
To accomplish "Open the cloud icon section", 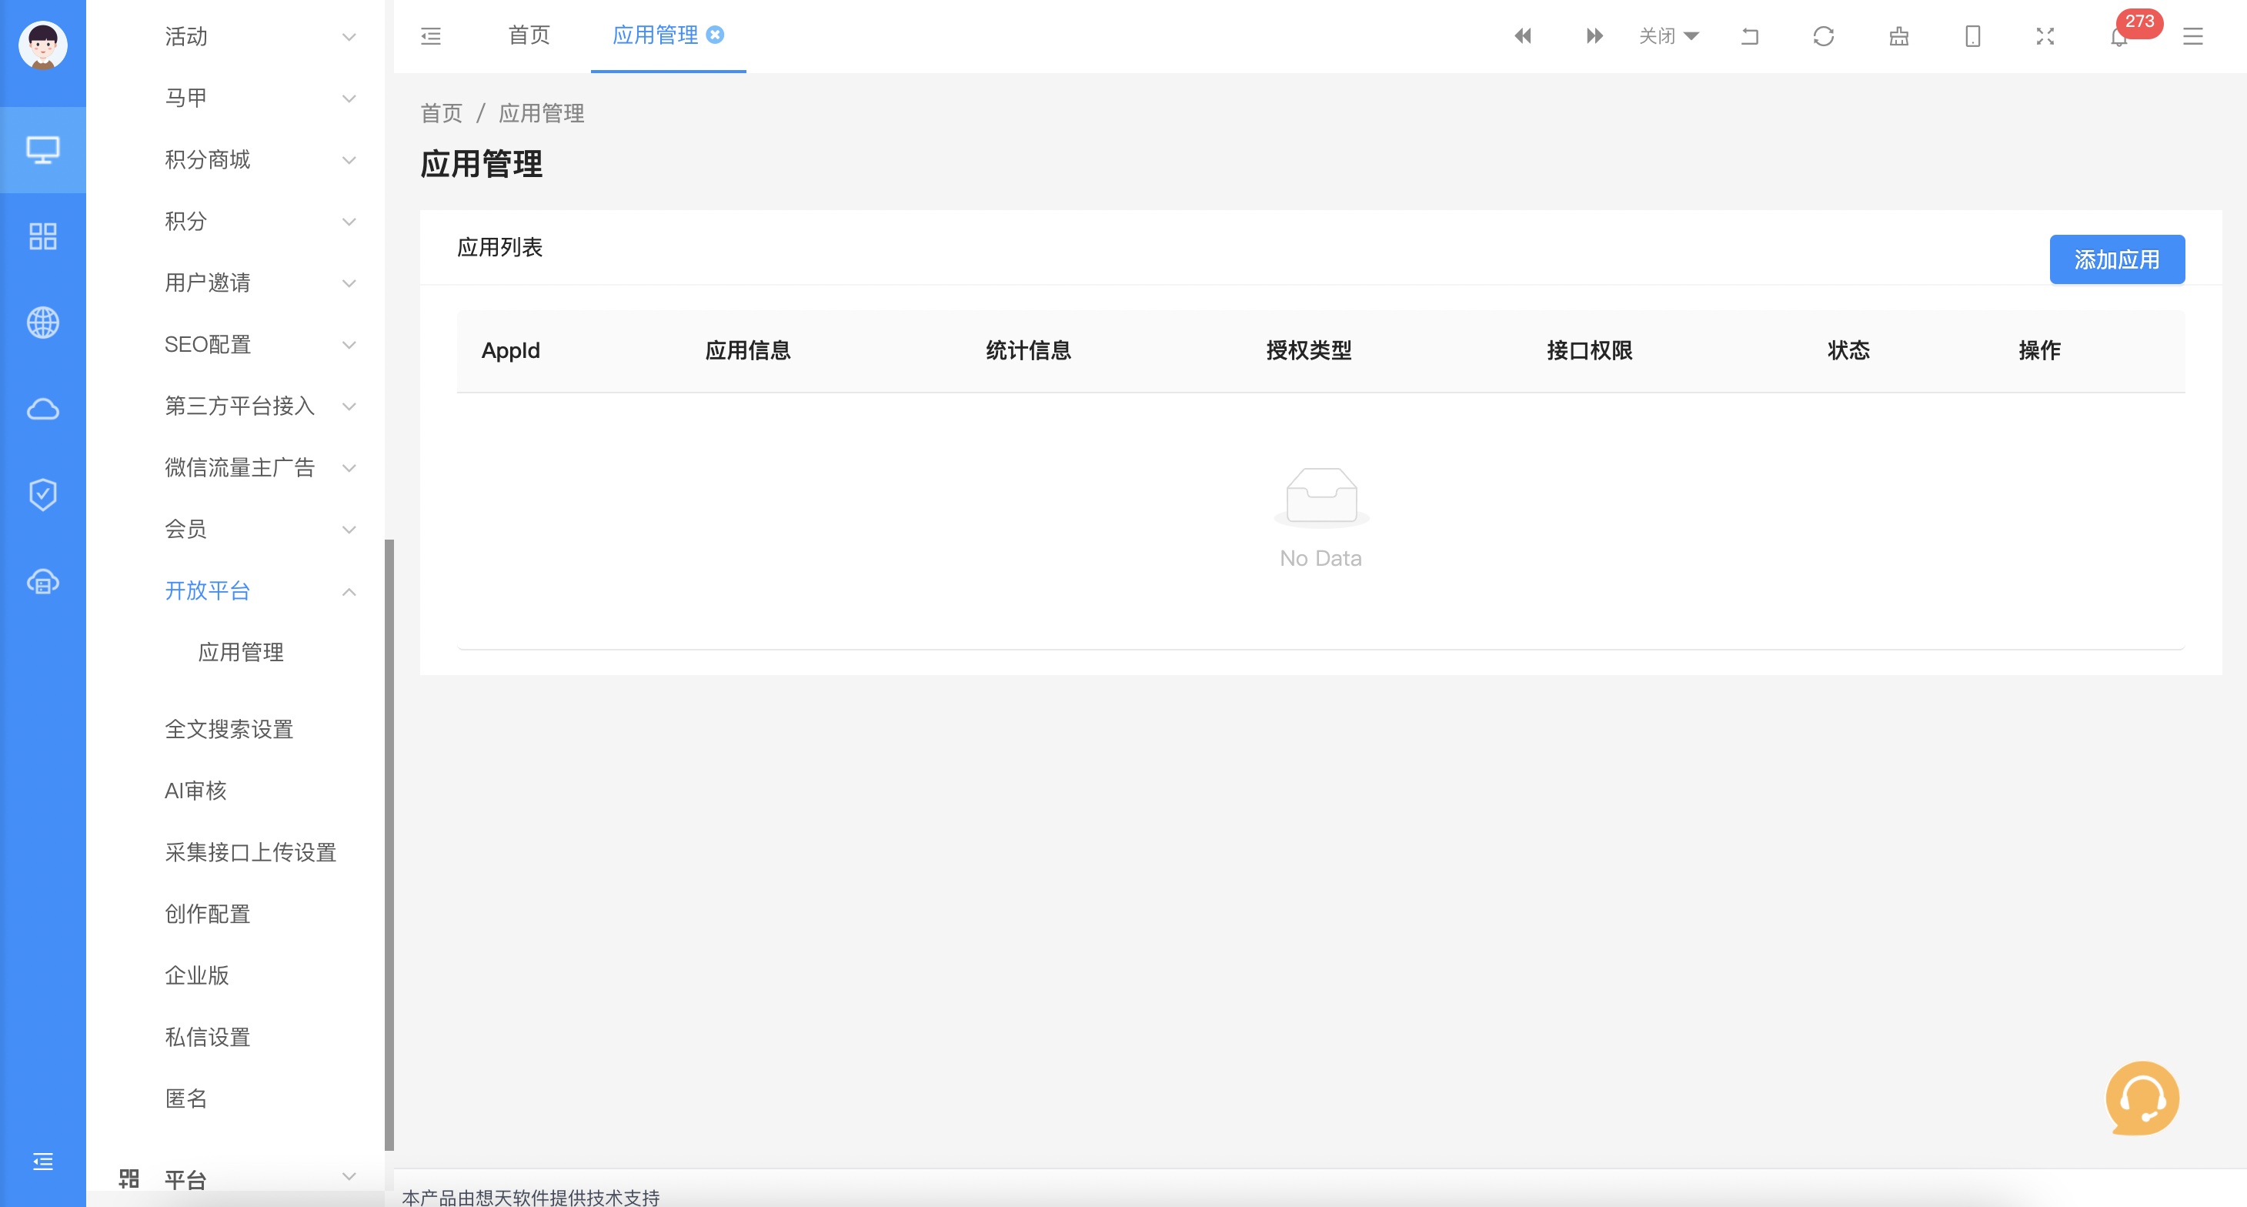I will (x=43, y=409).
